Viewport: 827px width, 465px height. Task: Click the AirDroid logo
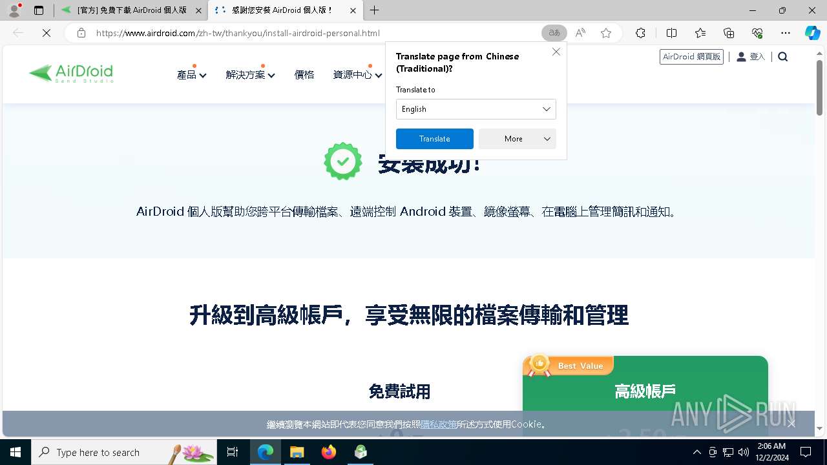[x=70, y=73]
